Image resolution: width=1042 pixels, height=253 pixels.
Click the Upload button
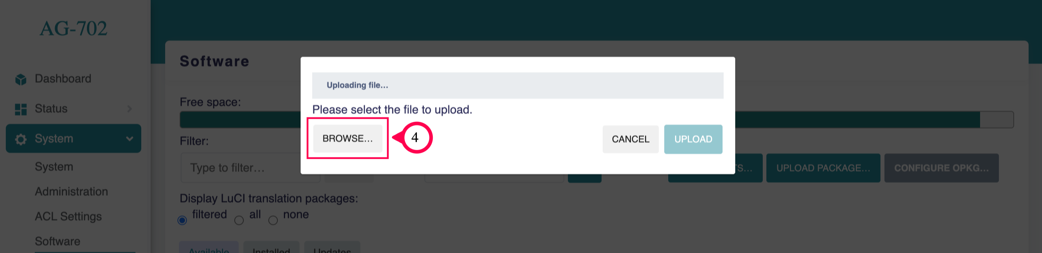point(693,139)
